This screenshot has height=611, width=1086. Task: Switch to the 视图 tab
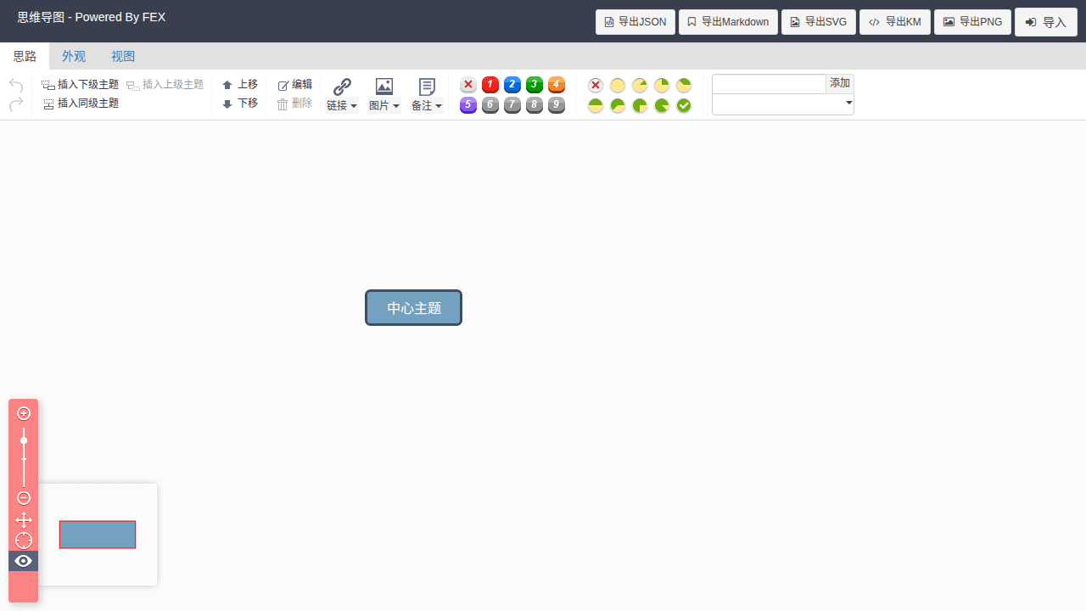123,56
